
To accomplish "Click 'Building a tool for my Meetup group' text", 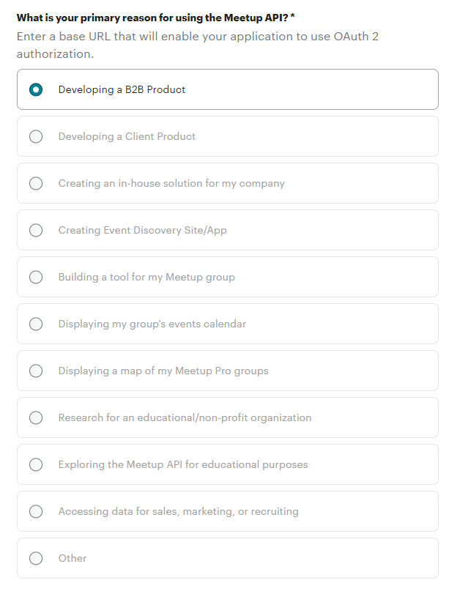I will click(x=146, y=277).
